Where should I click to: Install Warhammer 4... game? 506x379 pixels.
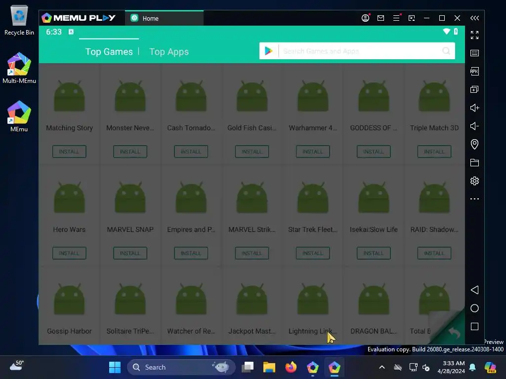pos(313,152)
